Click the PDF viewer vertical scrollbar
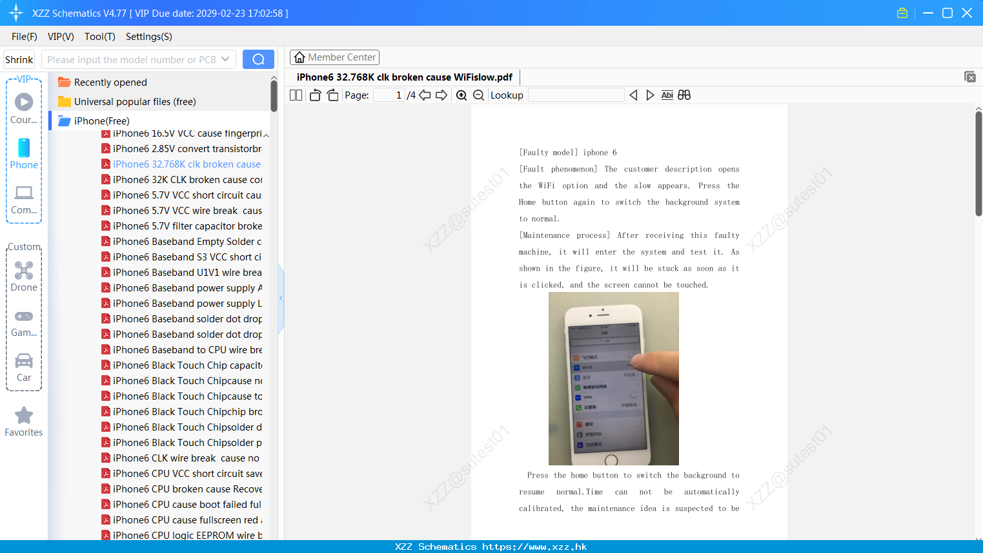983x553 pixels. (978, 164)
